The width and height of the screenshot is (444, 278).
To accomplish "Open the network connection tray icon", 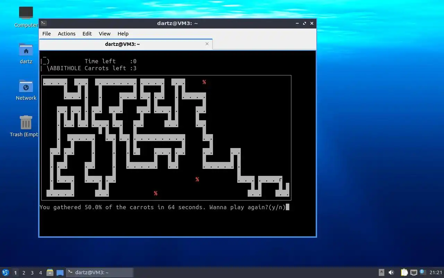I will (413, 272).
